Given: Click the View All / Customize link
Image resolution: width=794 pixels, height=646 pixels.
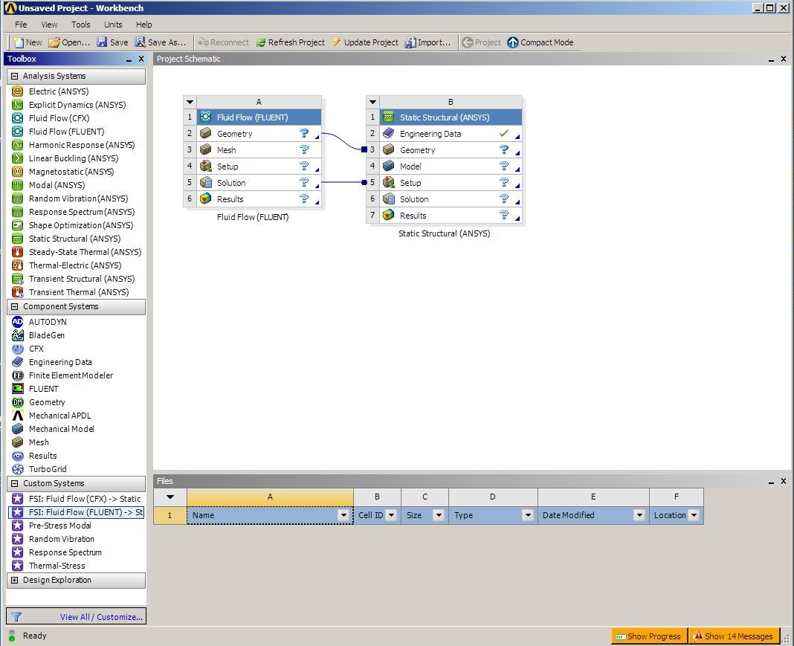Looking at the screenshot, I should [101, 617].
